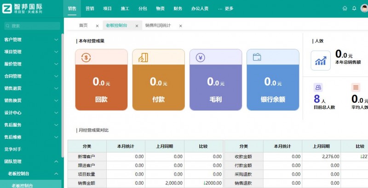This screenshot has width=368, height=188.
Task: Click the 毛利 yen circle icon
Action: pyautogui.click(x=201, y=58)
